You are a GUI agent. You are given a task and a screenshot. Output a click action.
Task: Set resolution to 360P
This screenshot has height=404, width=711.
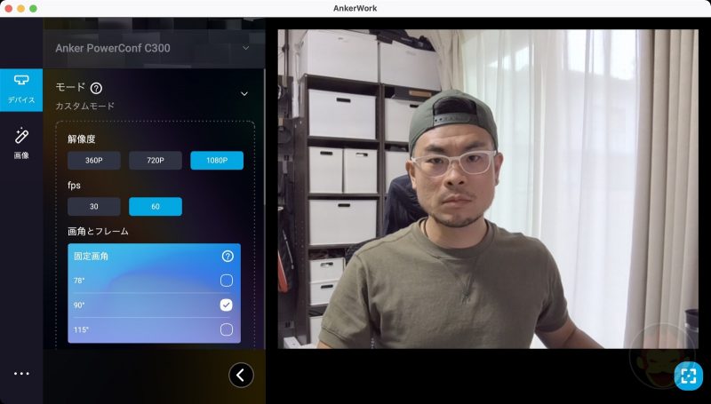(x=94, y=161)
